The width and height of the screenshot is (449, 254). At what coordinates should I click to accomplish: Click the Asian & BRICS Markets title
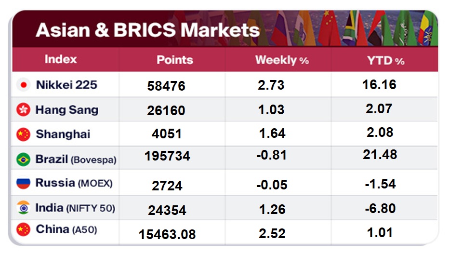147,30
